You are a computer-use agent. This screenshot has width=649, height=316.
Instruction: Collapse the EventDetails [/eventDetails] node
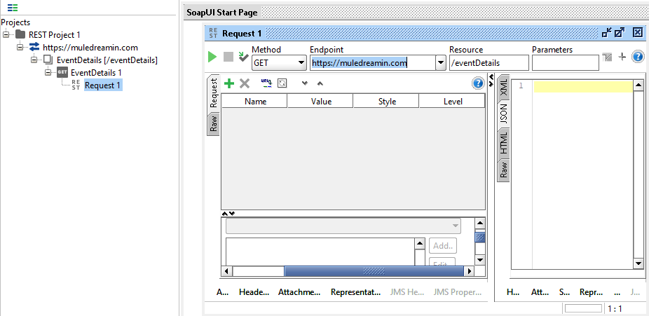(x=34, y=60)
